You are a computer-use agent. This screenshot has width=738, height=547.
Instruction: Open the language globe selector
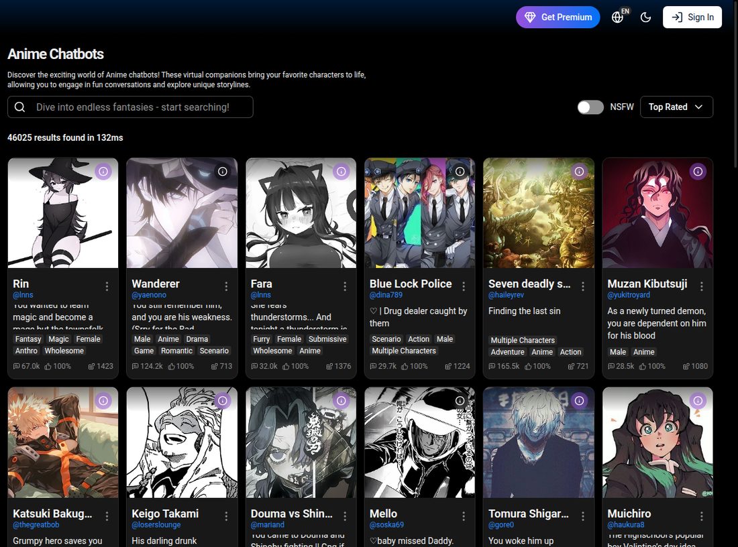pyautogui.click(x=618, y=17)
